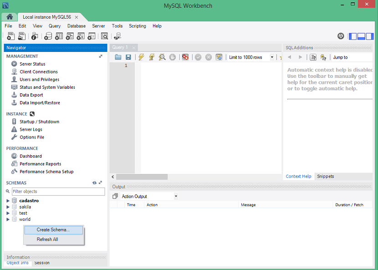The width and height of the screenshot is (378, 270).
Task: Toggle the left sidebar panel visibility
Action: click(352, 36)
